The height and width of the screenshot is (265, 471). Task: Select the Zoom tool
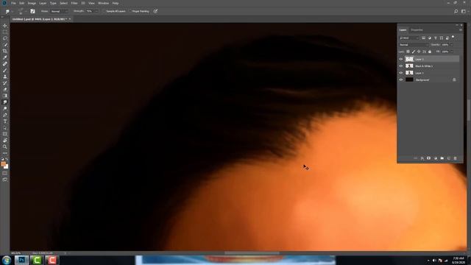(x=5, y=147)
